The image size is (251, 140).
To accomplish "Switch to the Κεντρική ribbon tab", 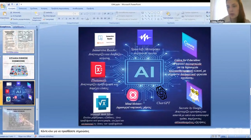I will click(12, 8).
